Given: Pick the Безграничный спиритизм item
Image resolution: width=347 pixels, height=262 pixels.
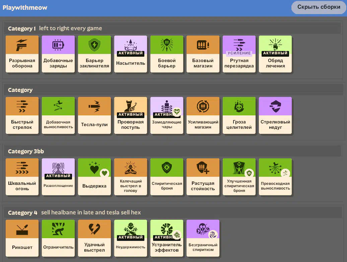Looking at the screenshot, I should pos(203,238).
